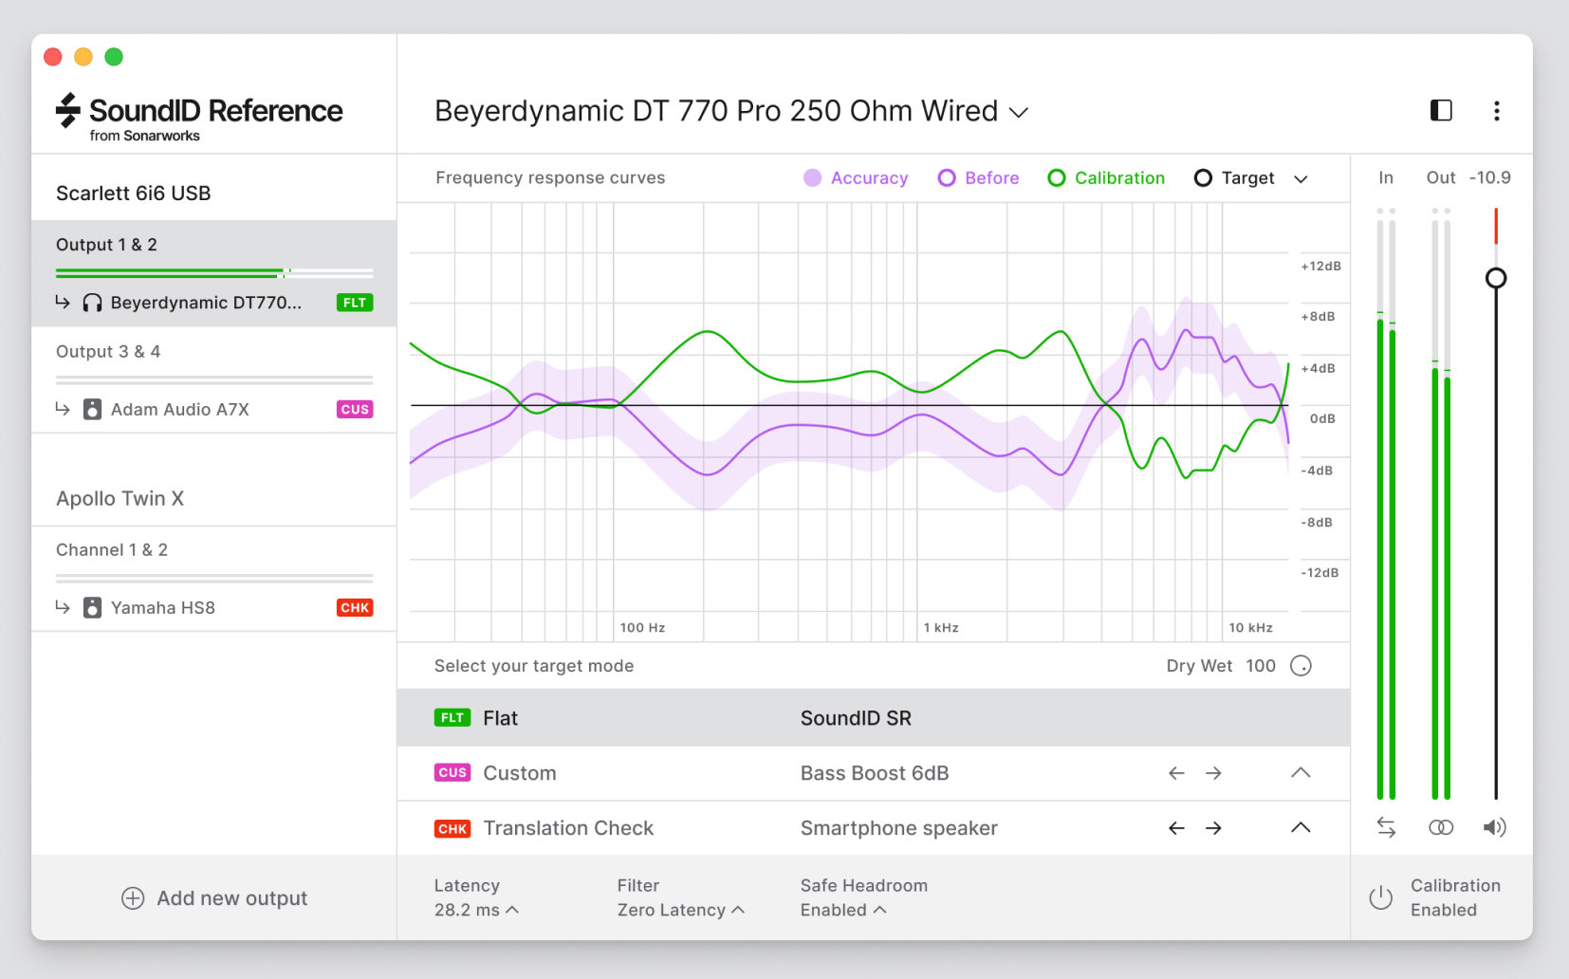The image size is (1569, 979).
Task: Click the plus icon for new output
Action: (x=133, y=898)
